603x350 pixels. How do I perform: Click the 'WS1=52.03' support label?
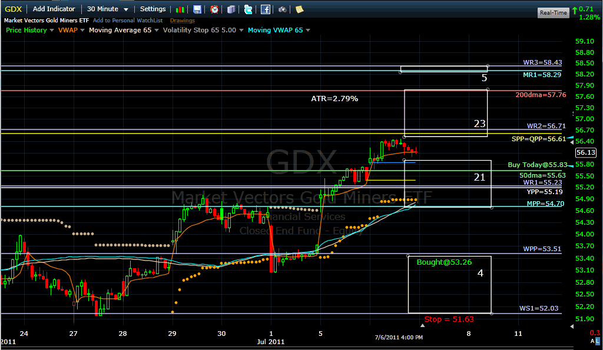[x=539, y=308]
